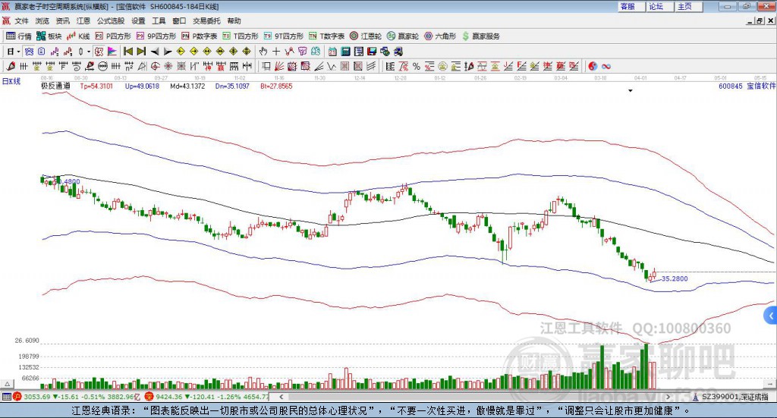Open the T四方形 tool
Screen dimensions: 777x418
tap(241, 36)
